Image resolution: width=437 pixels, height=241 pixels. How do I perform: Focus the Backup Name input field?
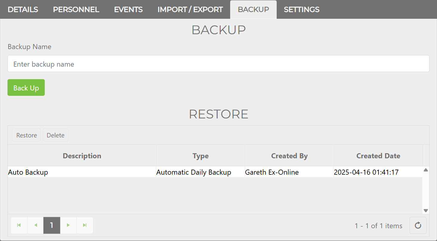coord(219,63)
